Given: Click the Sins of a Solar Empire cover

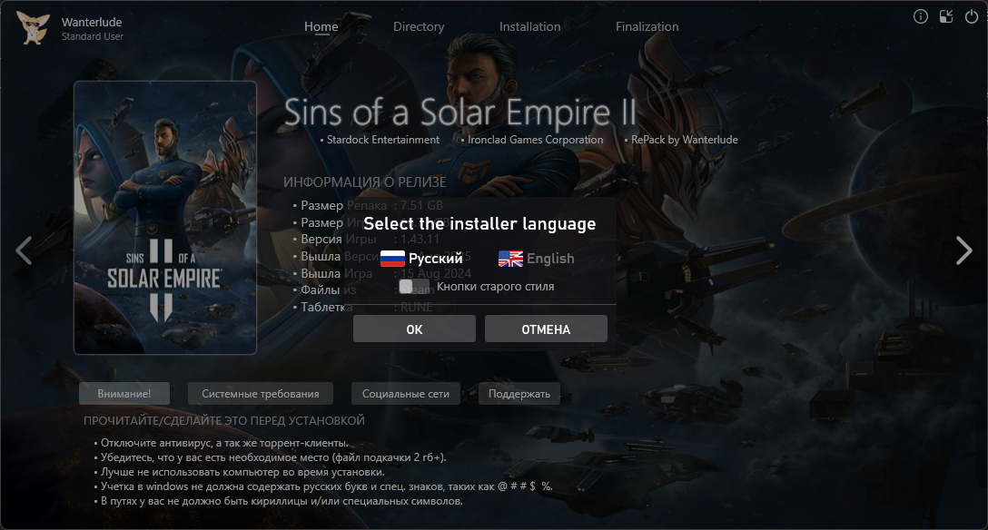Looking at the screenshot, I should tap(165, 218).
